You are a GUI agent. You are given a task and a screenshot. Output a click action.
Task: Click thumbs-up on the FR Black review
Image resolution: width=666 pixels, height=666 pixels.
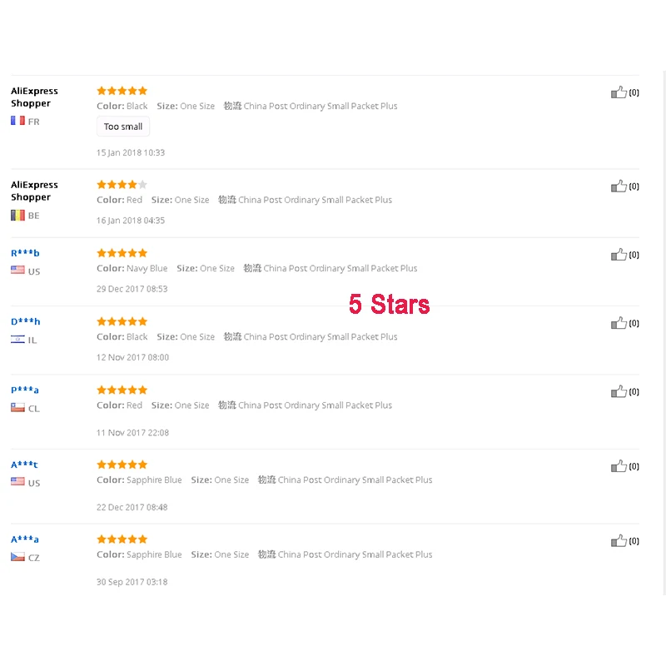619,92
